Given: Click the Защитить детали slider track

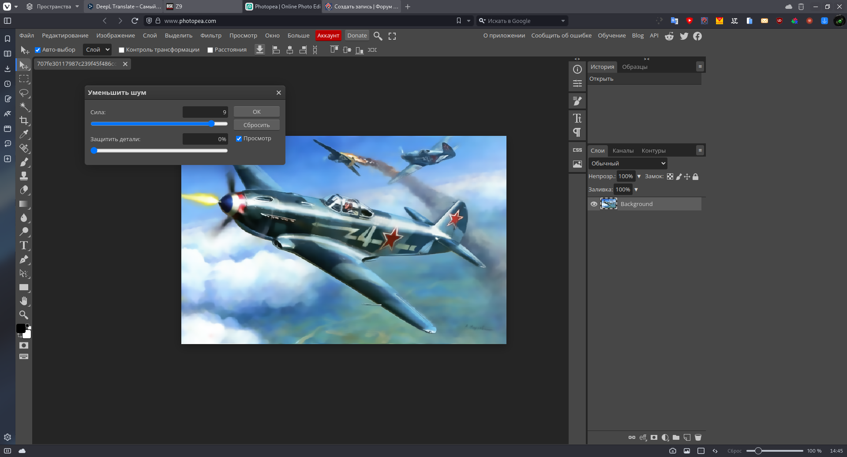Looking at the screenshot, I should pyautogui.click(x=159, y=150).
